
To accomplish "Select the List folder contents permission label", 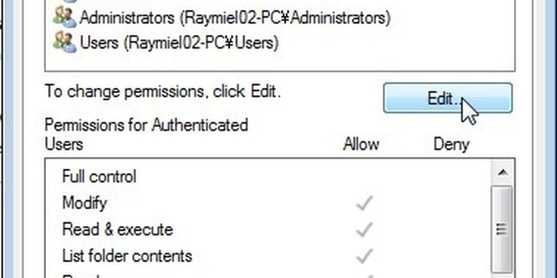I will (x=127, y=256).
